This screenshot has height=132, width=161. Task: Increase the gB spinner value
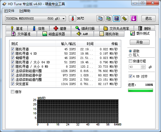(143, 66)
